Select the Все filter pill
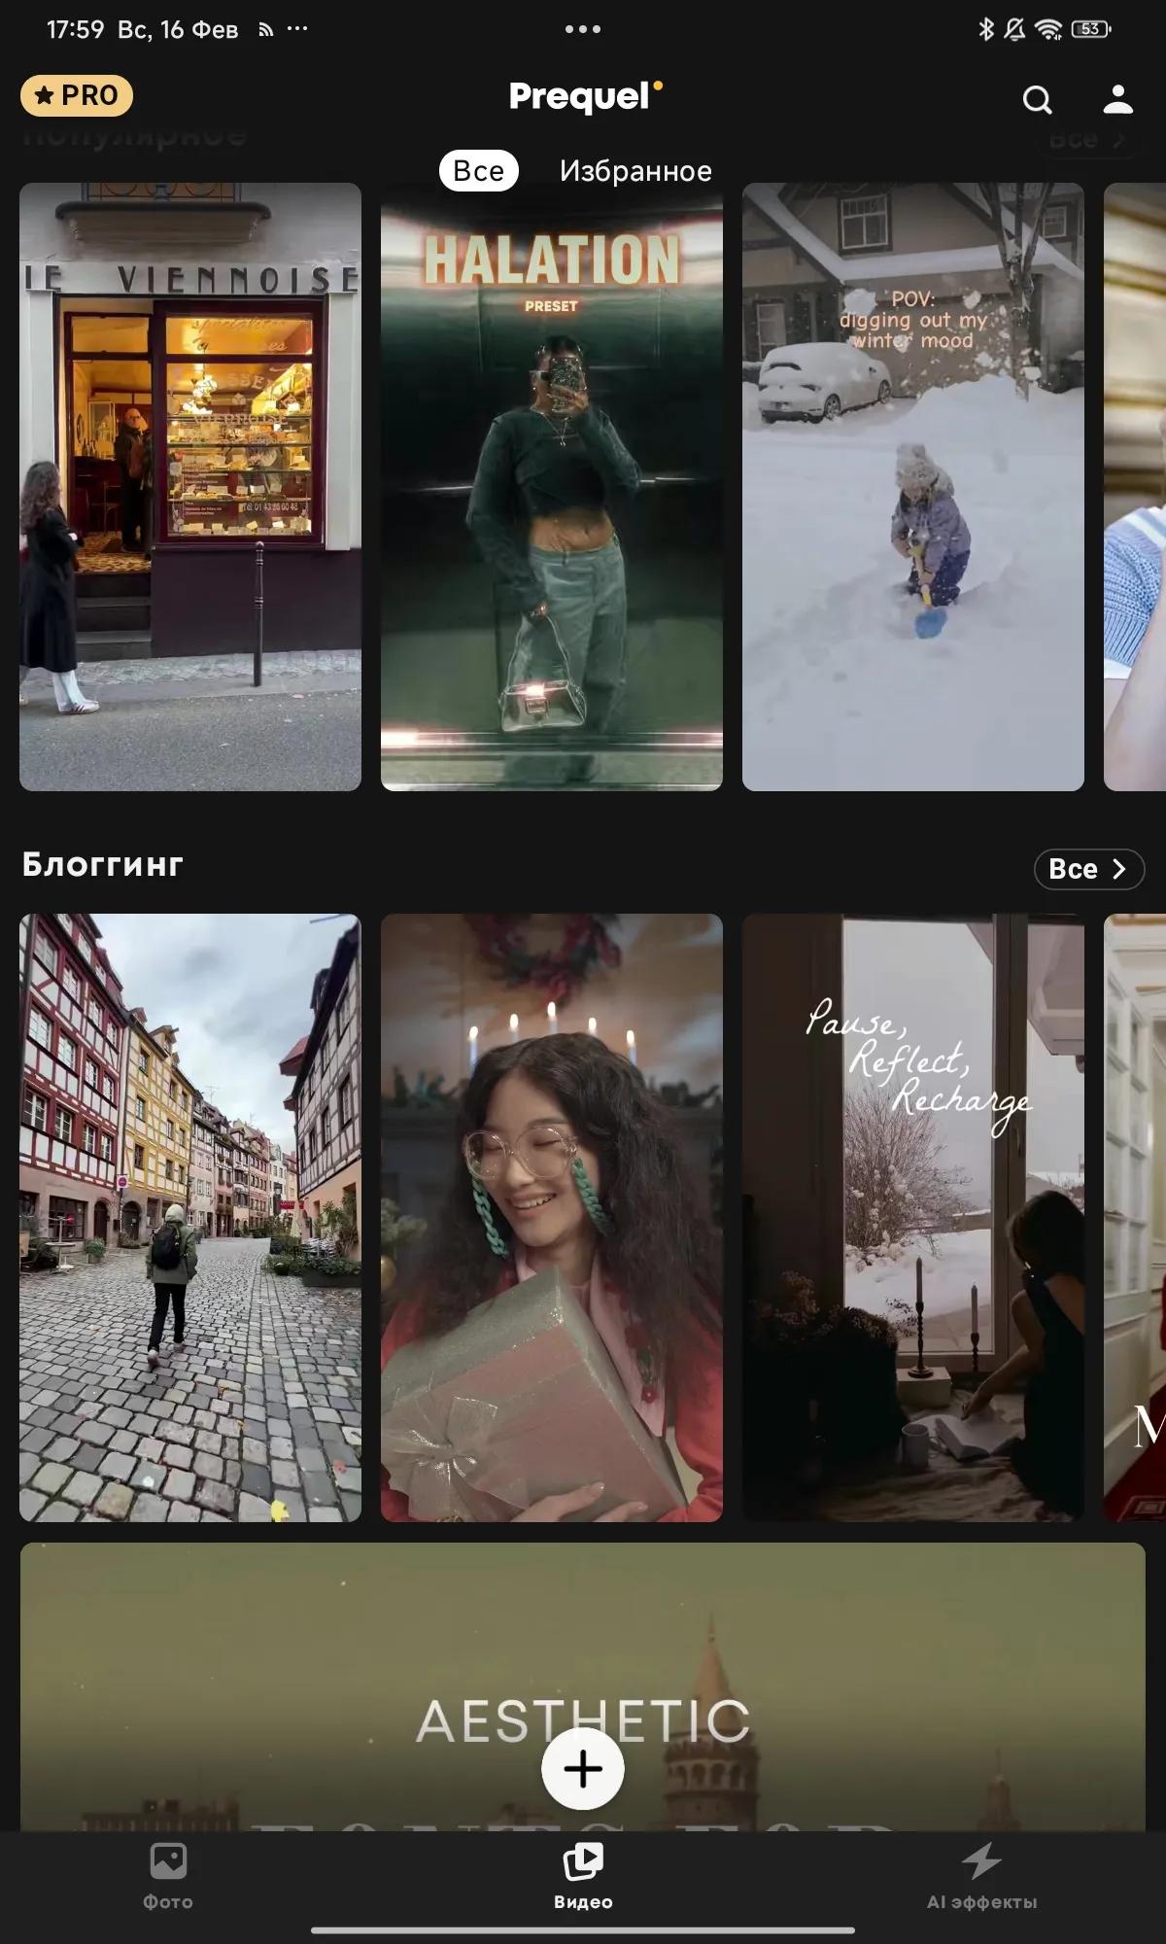Screen dimensions: 1166x1944 pyautogui.click(x=479, y=170)
